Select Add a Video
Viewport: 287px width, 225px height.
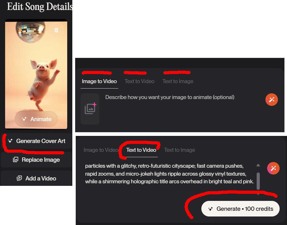coord(36,178)
